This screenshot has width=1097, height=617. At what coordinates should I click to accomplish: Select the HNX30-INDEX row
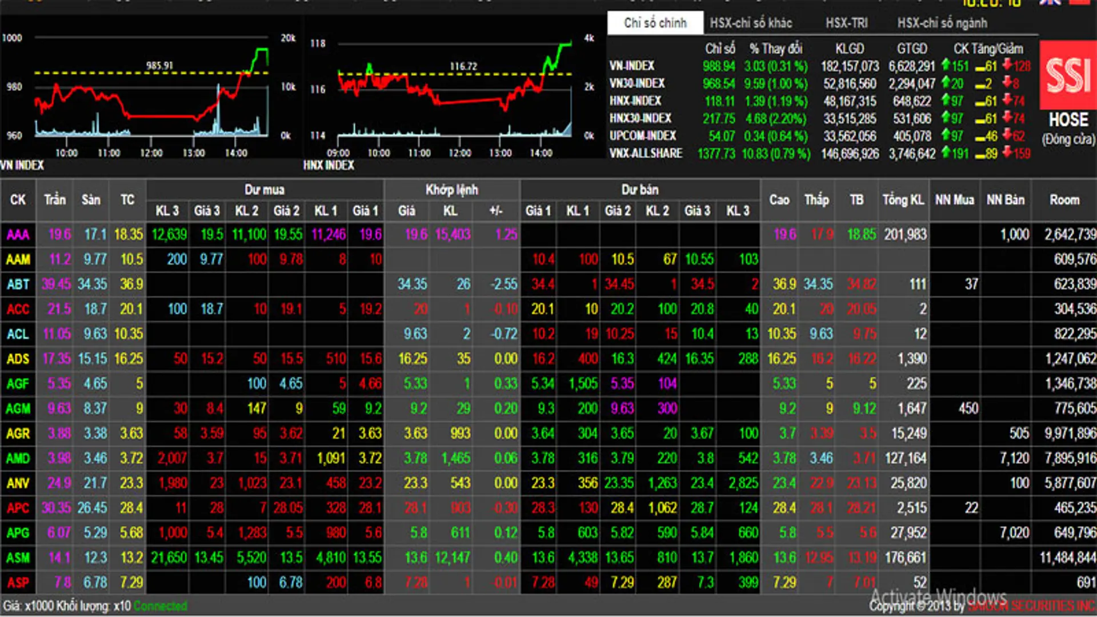[x=820, y=118]
